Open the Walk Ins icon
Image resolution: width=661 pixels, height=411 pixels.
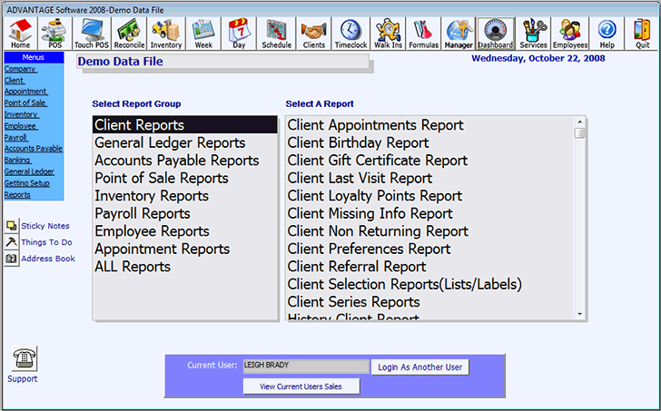[388, 34]
